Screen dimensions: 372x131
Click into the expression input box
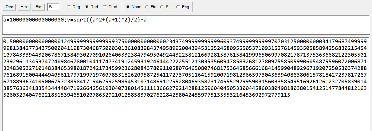pyautogui.click(x=186, y=25)
